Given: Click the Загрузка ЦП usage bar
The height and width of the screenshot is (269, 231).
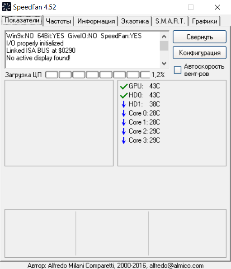Looking at the screenshot, I should [x=98, y=75].
